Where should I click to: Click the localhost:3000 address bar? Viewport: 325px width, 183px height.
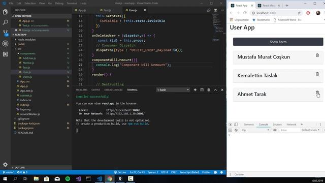click(x=275, y=13)
